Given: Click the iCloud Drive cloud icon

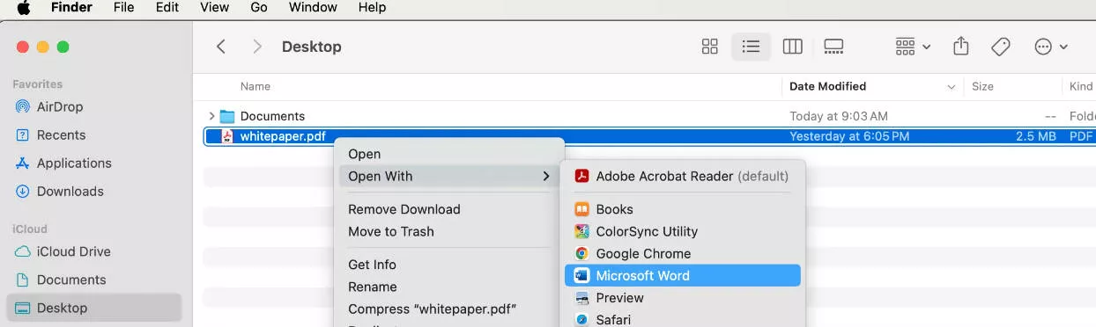Looking at the screenshot, I should point(23,251).
